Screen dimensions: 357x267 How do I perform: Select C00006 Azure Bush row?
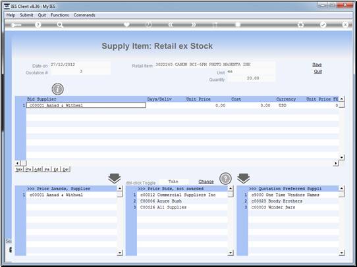point(182,201)
